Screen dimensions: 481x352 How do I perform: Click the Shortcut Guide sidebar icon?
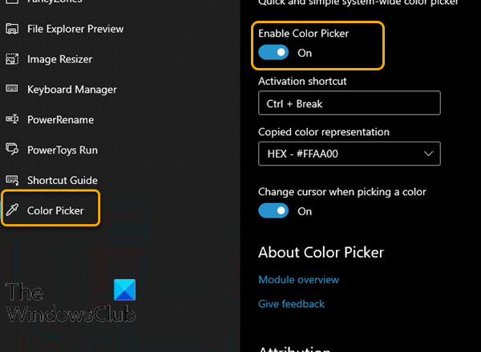(12, 180)
